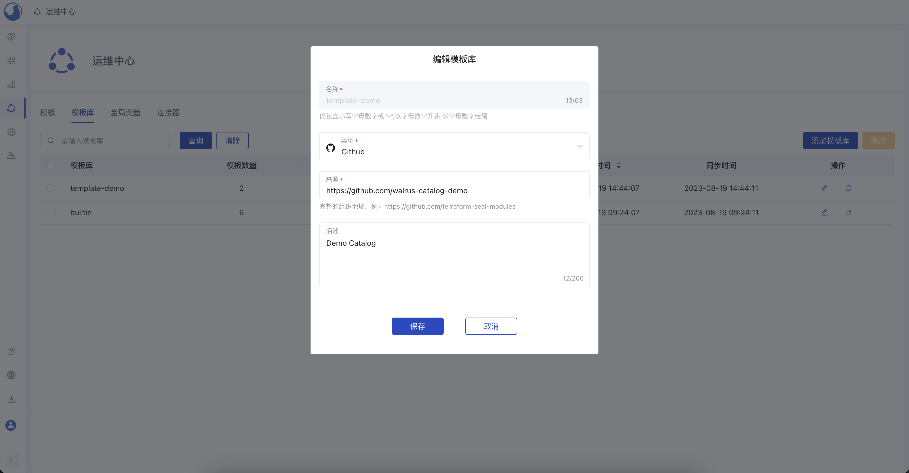This screenshot has height=473, width=909.
Task: Click the builtin name in the table
Action: (81, 212)
